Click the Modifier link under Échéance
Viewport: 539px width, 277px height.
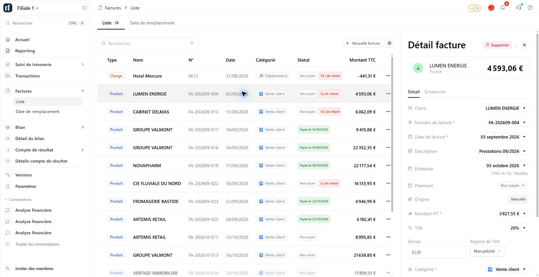pos(521,173)
